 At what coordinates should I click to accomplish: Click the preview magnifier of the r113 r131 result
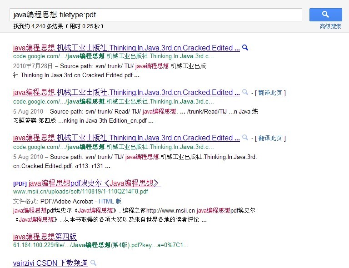pos(245,138)
